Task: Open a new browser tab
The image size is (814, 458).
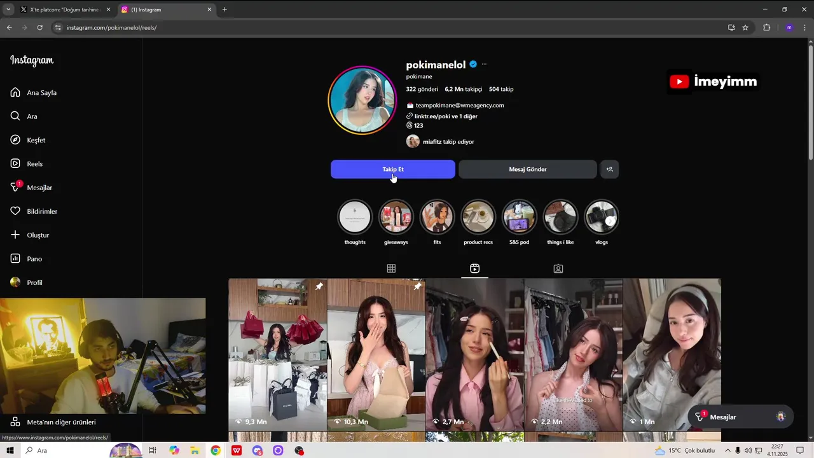Action: point(224,10)
